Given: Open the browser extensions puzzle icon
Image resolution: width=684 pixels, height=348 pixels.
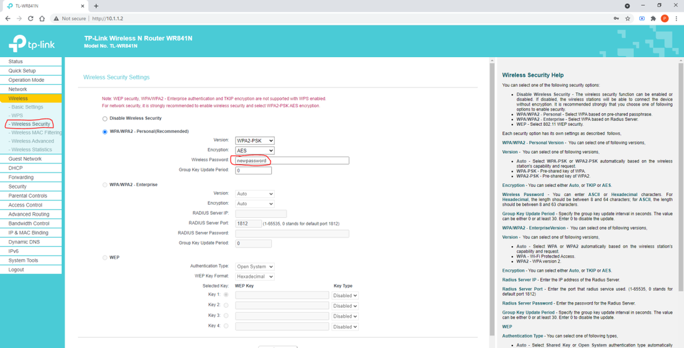Looking at the screenshot, I should (653, 19).
